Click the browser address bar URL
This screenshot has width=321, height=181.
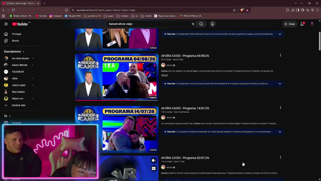pos(106,10)
